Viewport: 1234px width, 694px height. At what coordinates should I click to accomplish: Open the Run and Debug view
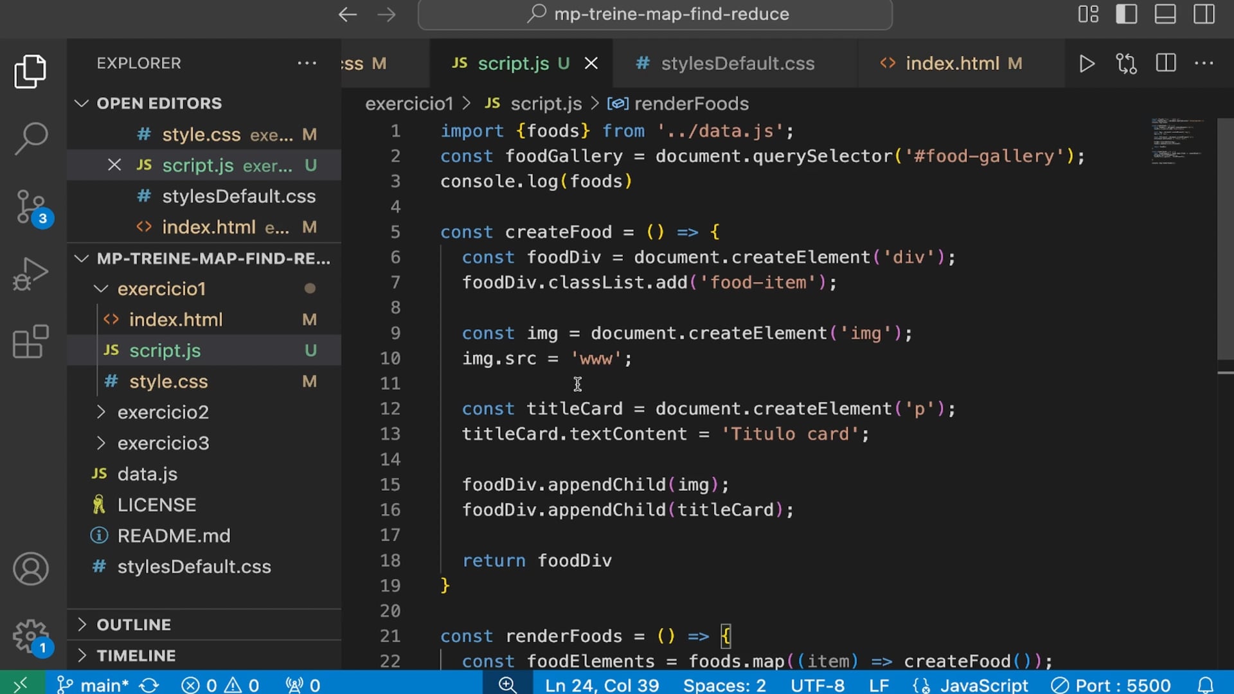tap(30, 274)
